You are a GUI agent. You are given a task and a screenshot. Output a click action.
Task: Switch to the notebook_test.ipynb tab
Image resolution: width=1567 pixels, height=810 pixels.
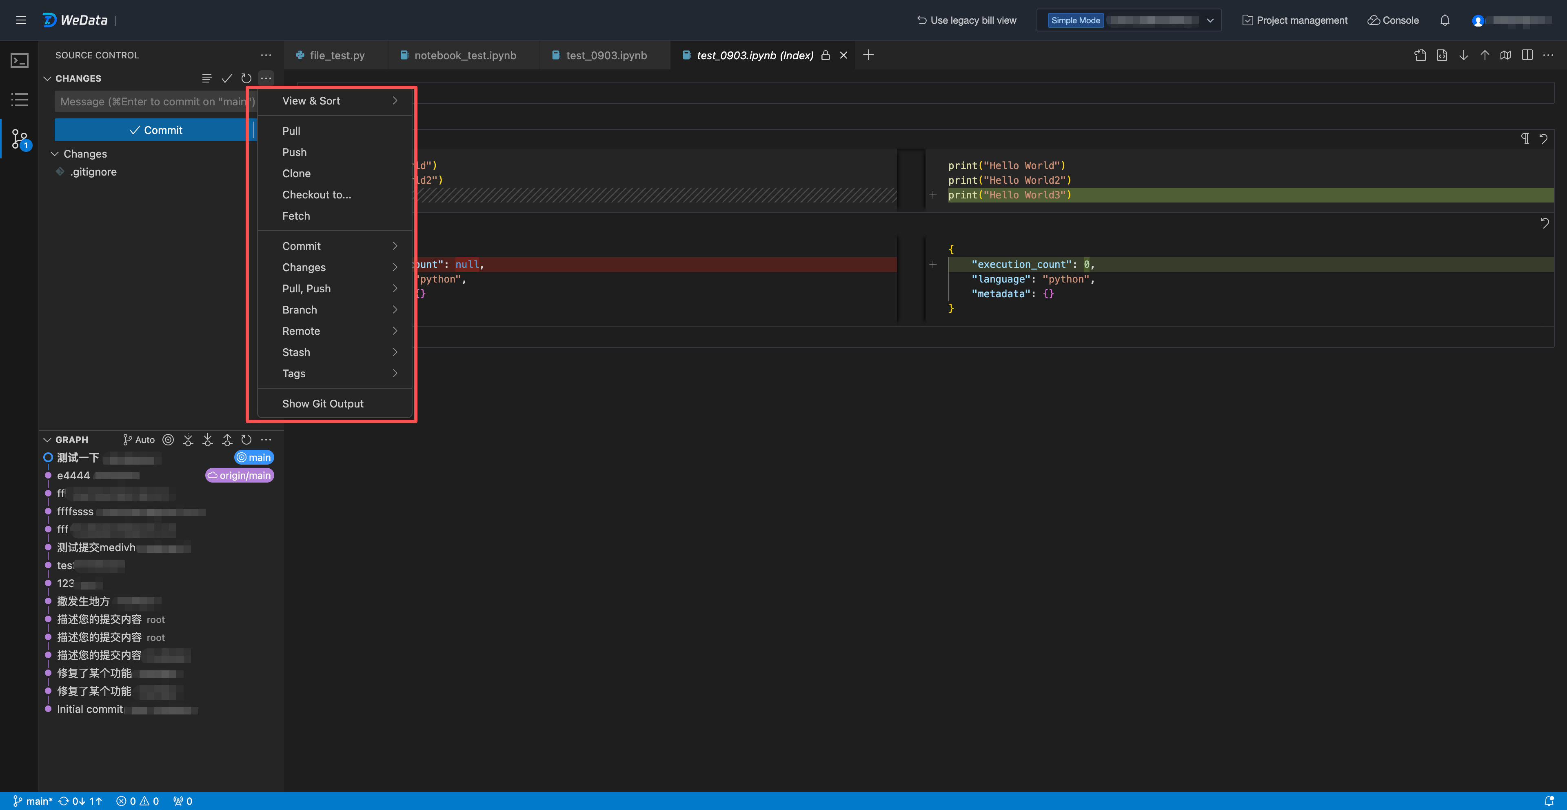[x=465, y=56]
